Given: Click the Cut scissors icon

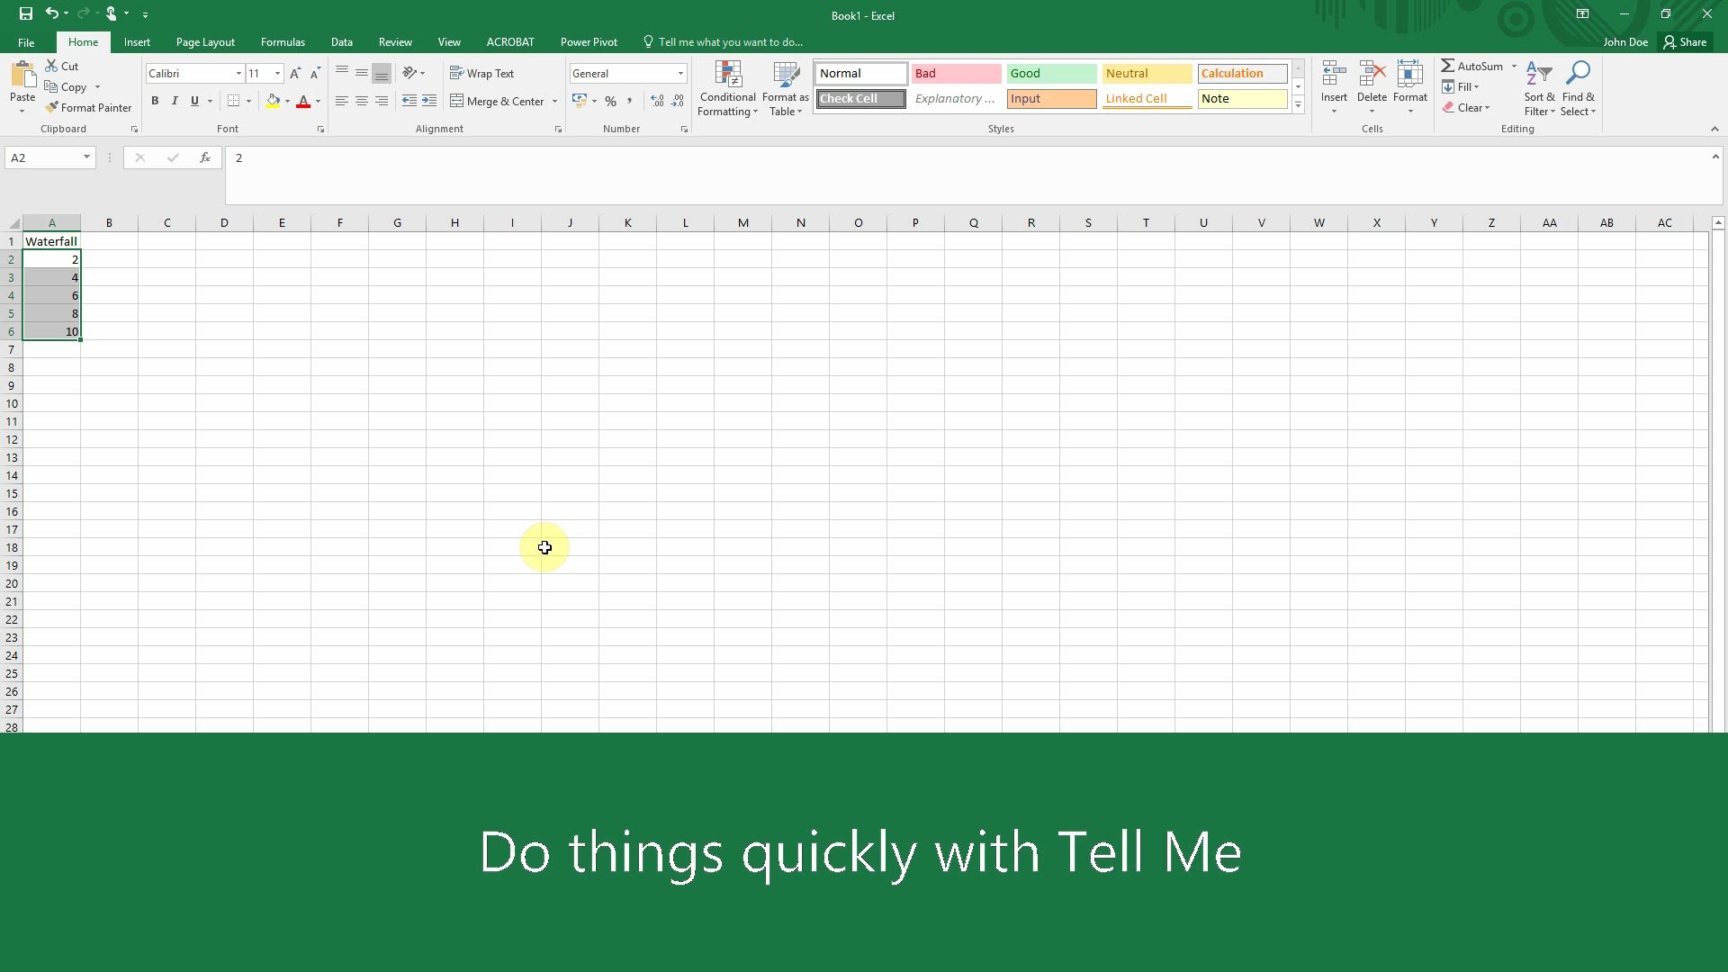Looking at the screenshot, I should pyautogui.click(x=52, y=66).
